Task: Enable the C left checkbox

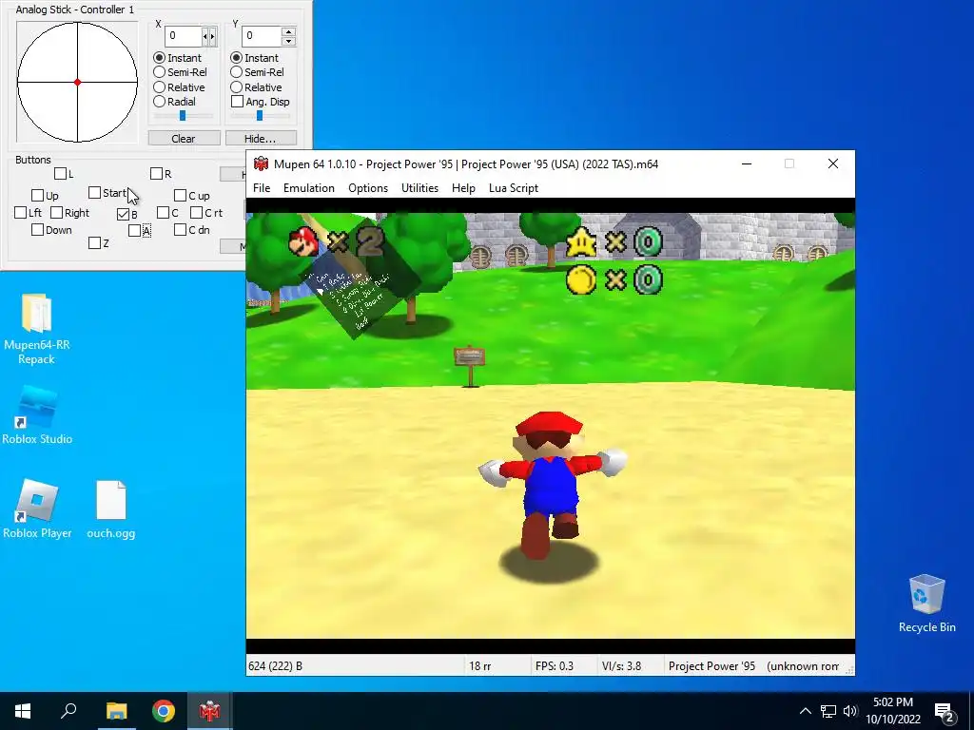Action: coord(164,213)
